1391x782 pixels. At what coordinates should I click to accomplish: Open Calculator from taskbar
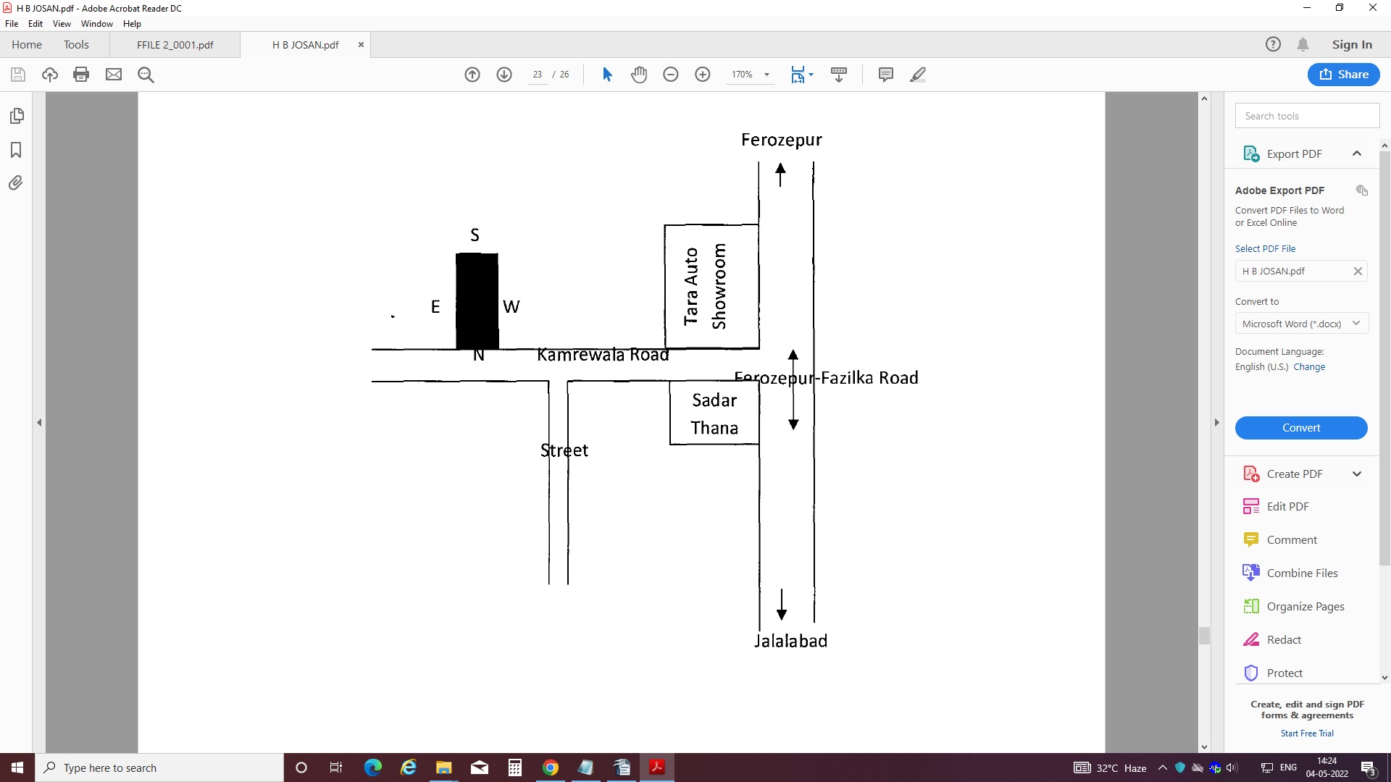515,768
